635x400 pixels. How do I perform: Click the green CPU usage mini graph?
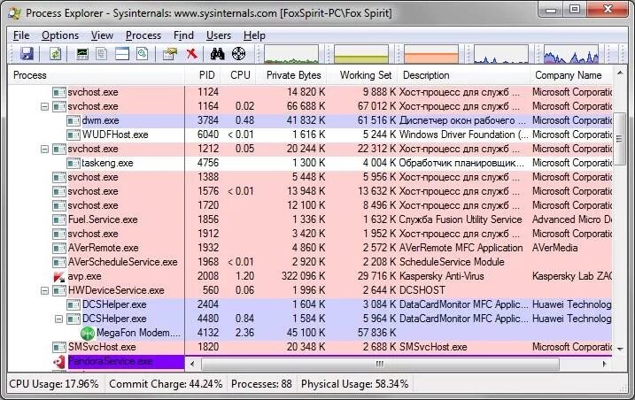(x=291, y=54)
